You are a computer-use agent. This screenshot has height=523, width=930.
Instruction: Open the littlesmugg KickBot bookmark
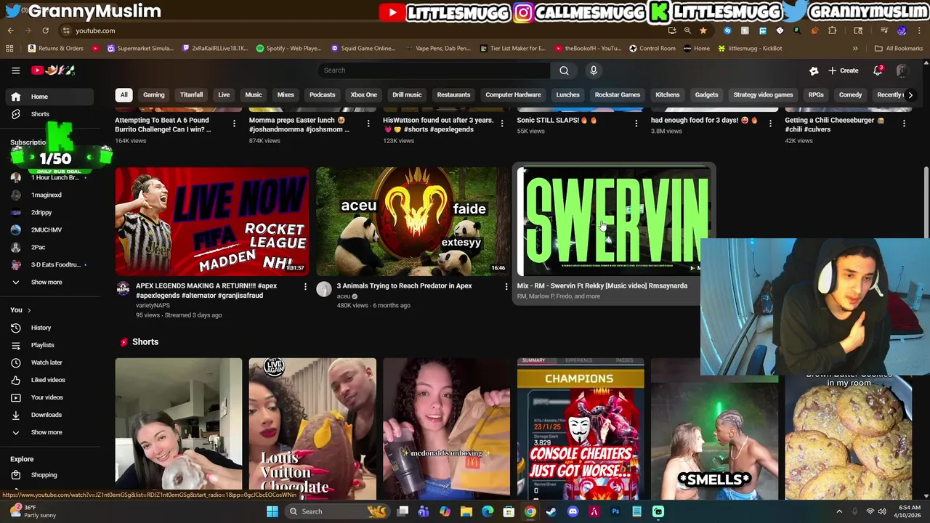pyautogui.click(x=750, y=49)
